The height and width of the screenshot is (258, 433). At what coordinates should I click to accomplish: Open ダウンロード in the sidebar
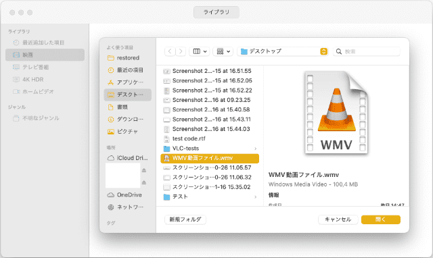(128, 119)
